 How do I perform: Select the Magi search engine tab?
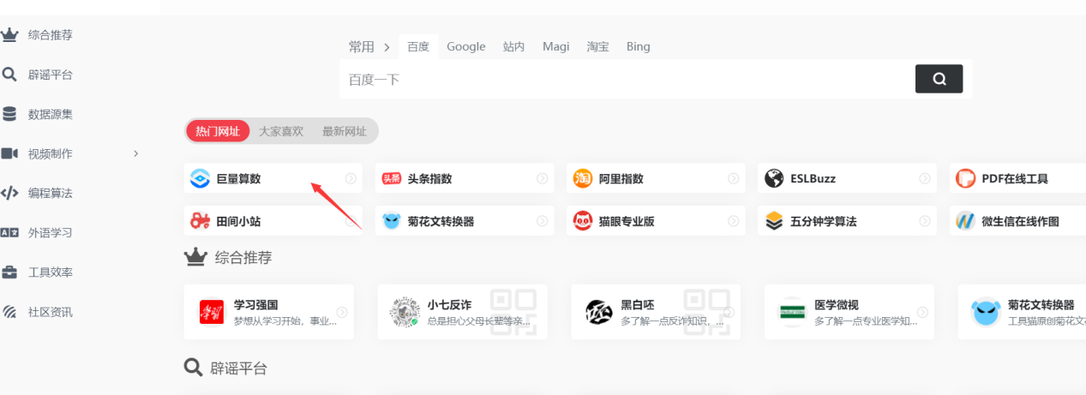[x=556, y=47]
